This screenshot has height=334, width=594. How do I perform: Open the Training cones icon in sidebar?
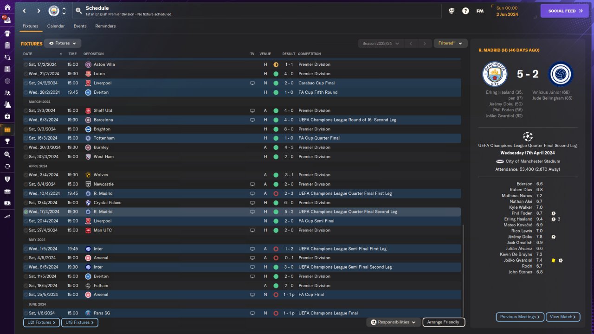pyautogui.click(x=7, y=105)
